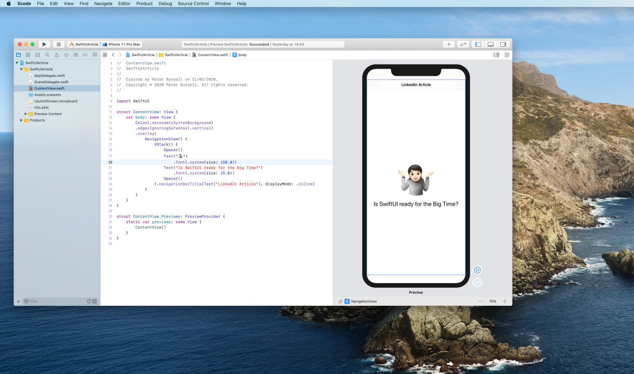Toggle the Navigator panel visibility

478,45
